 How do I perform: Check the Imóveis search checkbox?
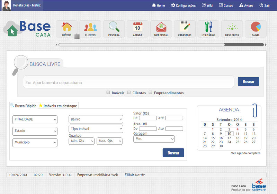pyautogui.click(x=108, y=93)
